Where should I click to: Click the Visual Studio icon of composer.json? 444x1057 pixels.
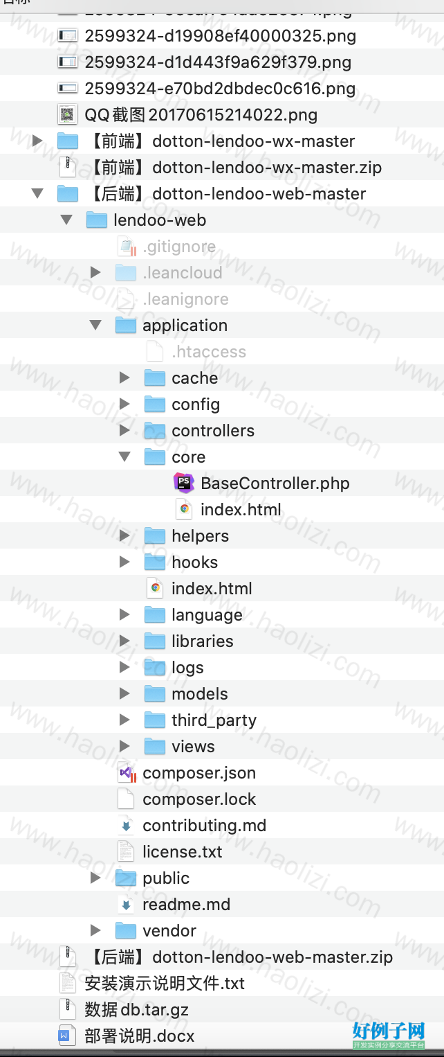click(x=127, y=772)
